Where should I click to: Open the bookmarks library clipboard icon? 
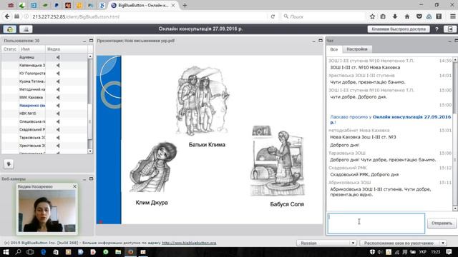[x=383, y=16]
